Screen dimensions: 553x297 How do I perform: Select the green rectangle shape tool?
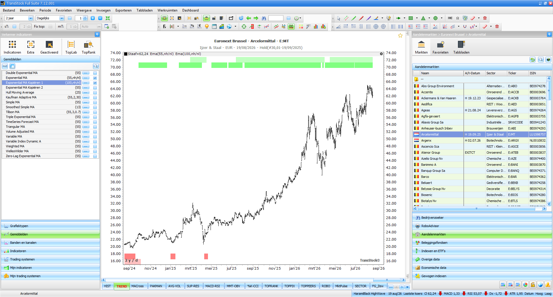tap(411, 18)
